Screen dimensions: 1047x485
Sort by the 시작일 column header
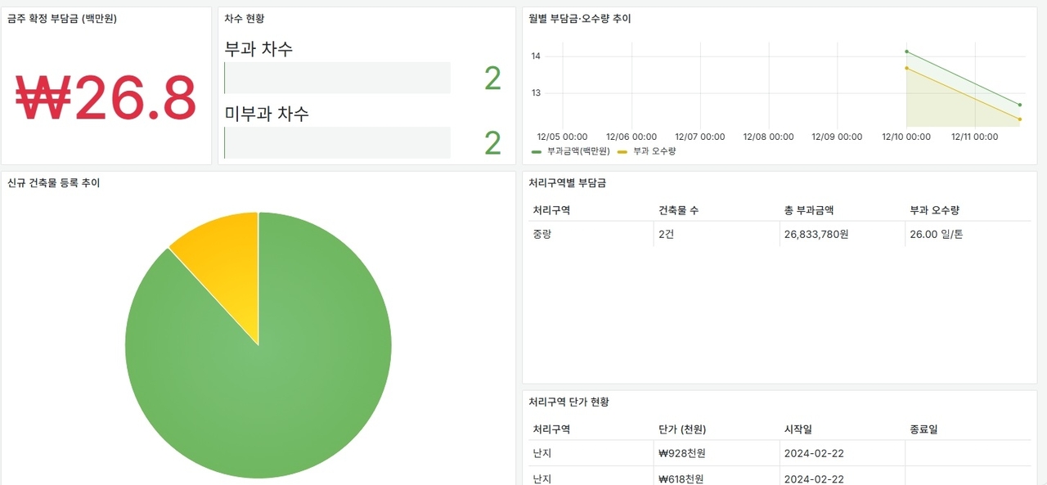798,429
